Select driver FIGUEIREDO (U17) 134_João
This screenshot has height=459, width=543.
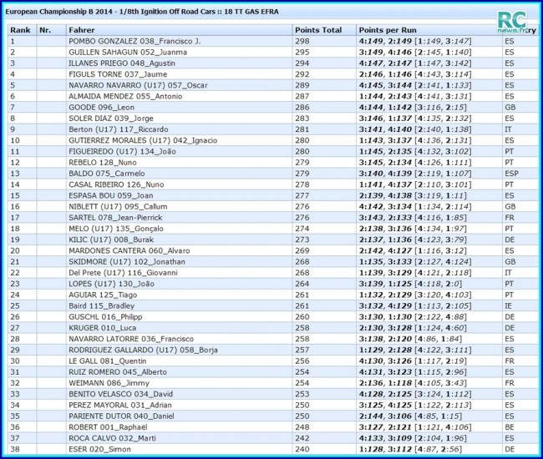(x=122, y=152)
